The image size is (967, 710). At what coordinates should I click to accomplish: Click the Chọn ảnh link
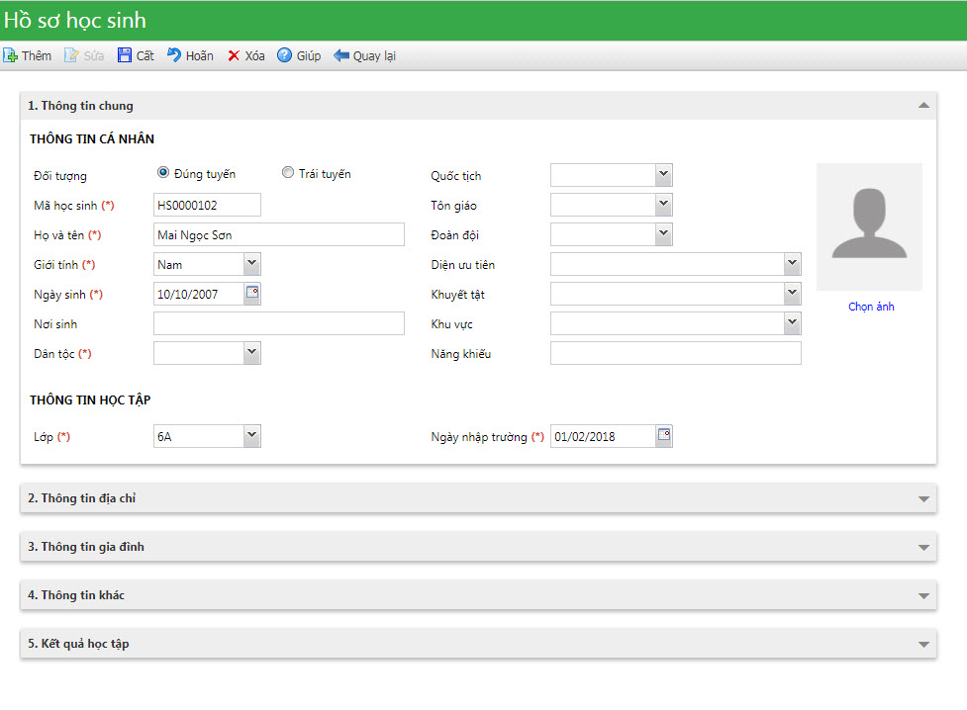871,307
